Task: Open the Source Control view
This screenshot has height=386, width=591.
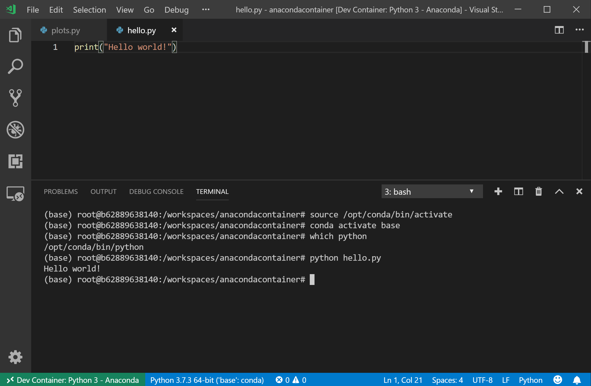Action: [15, 98]
